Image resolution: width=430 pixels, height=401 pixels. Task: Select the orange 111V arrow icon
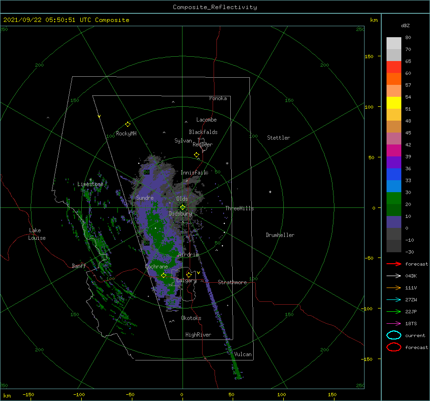[x=394, y=288]
